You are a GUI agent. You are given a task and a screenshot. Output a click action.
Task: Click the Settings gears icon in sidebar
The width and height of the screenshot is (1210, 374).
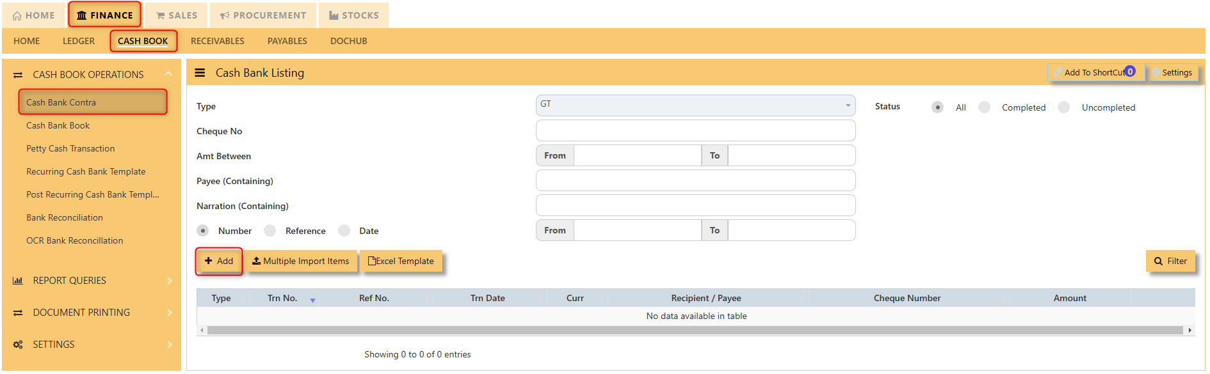point(18,345)
